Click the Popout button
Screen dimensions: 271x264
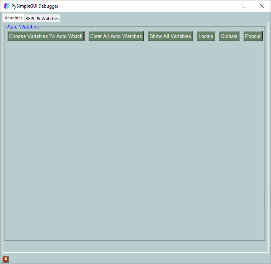tap(253, 36)
